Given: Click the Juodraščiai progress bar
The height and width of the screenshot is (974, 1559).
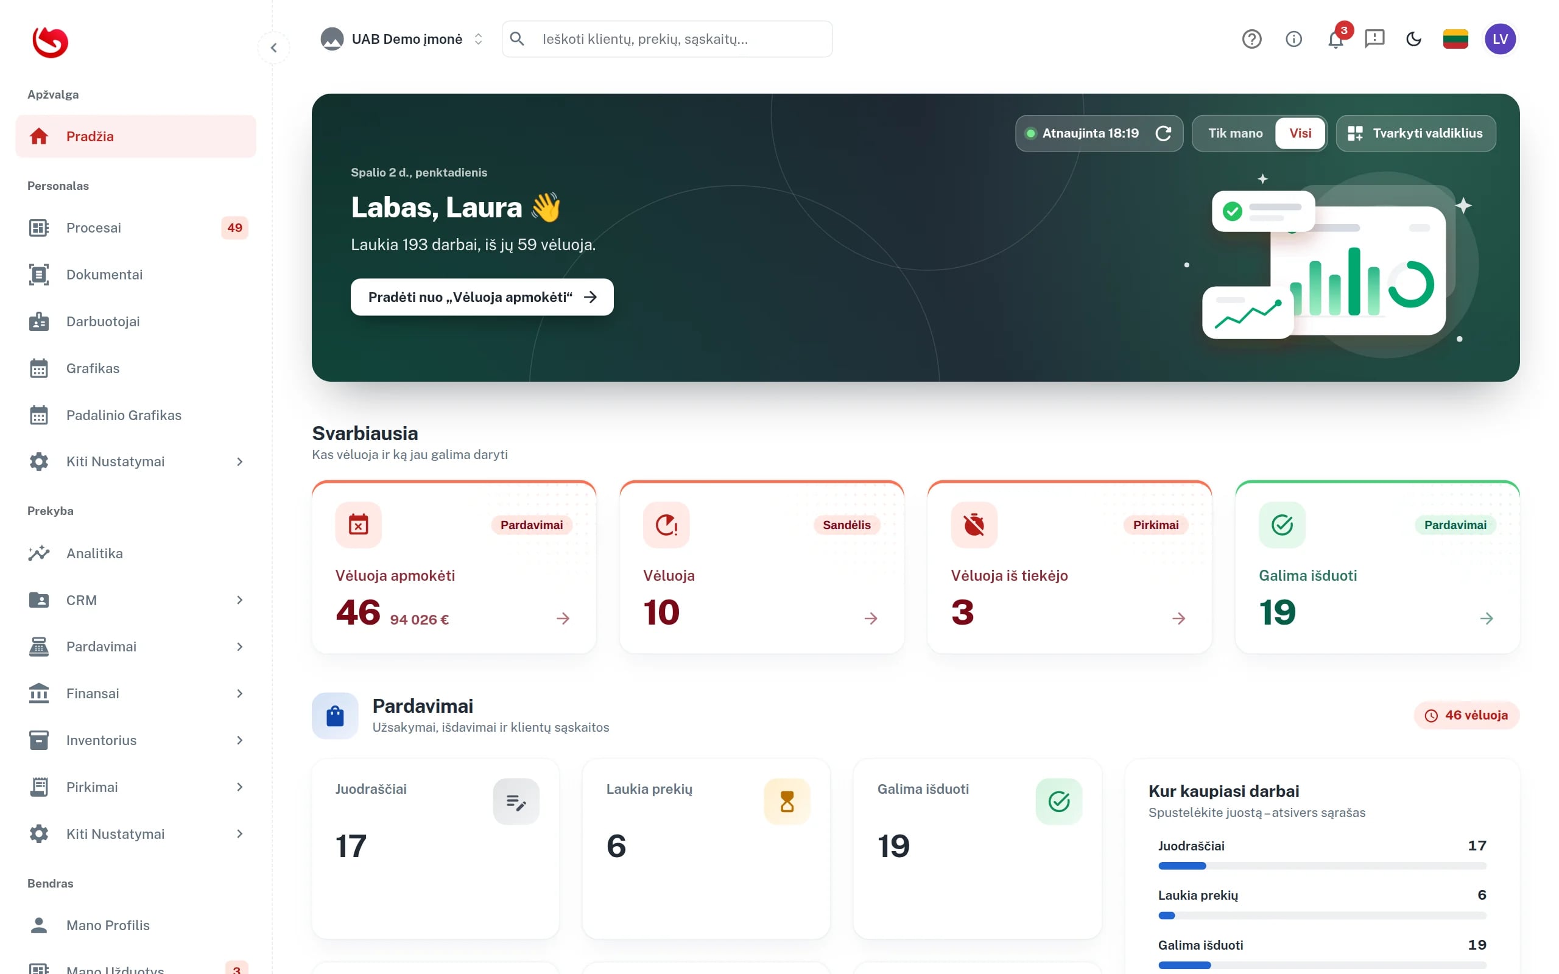Looking at the screenshot, I should (1322, 866).
